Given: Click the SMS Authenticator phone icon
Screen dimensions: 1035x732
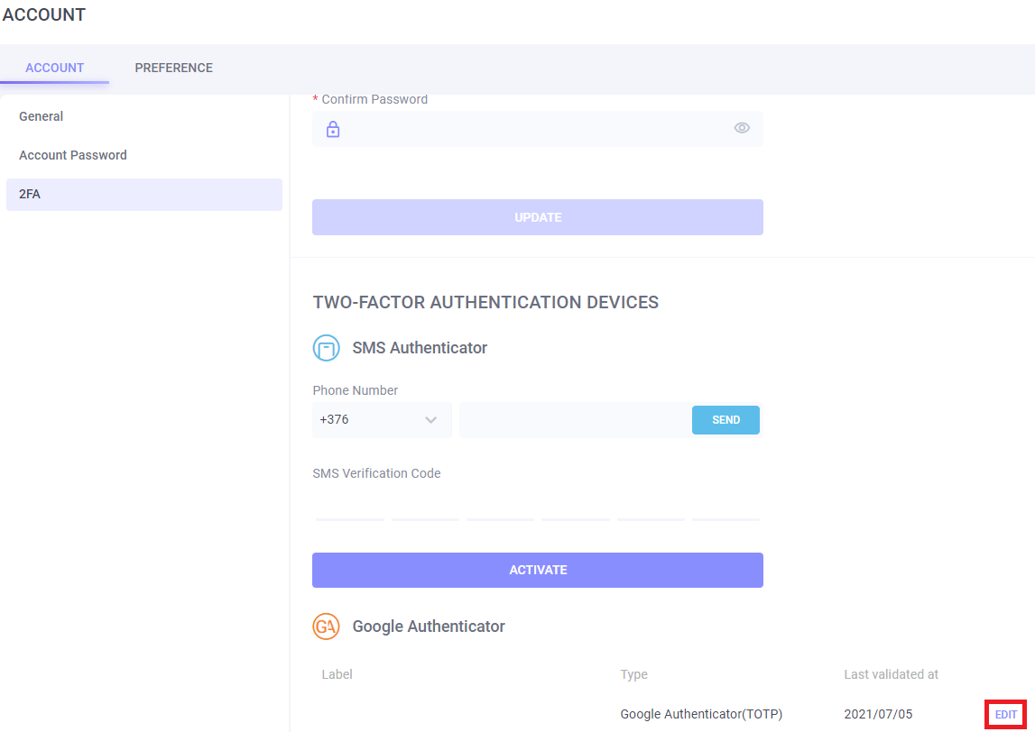Looking at the screenshot, I should [326, 348].
